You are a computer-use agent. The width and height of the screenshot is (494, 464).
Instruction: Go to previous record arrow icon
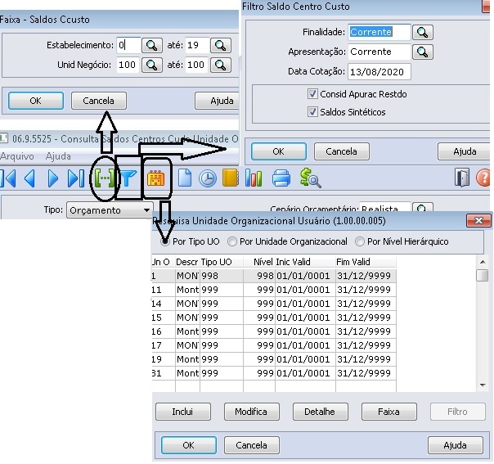30,178
